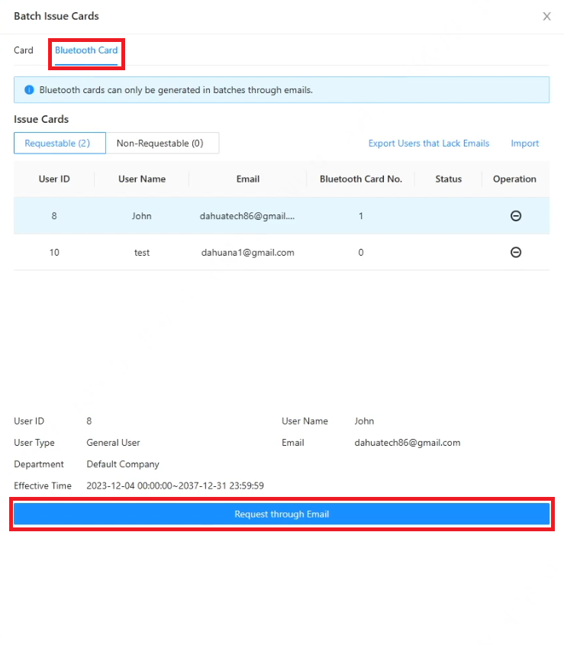Remove John from the requestable list
Screen dimensions: 564x645
515,216
